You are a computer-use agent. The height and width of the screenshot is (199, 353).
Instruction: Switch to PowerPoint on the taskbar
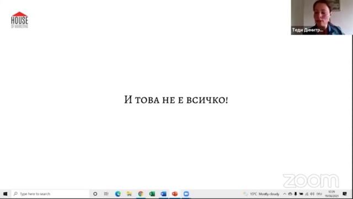pos(175,194)
